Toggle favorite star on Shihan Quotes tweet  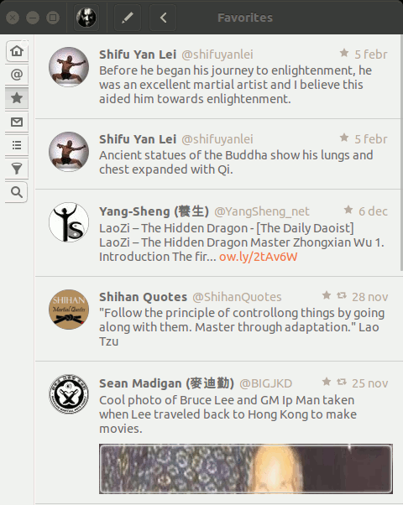327,295
